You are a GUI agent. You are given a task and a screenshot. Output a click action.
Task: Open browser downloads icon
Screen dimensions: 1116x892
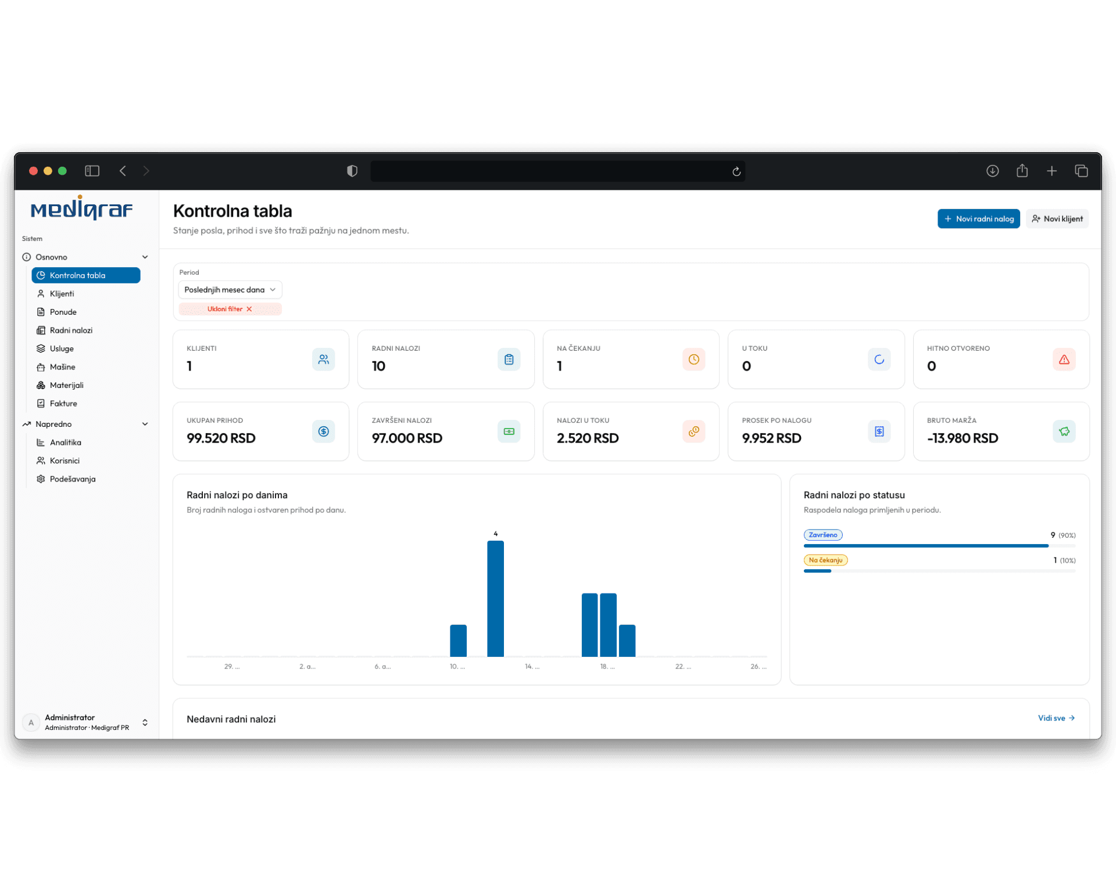point(992,171)
